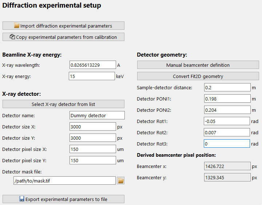The width and height of the screenshot is (262, 205).
Task: Edit the Sample-detector distance value
Action: (x=227, y=87)
